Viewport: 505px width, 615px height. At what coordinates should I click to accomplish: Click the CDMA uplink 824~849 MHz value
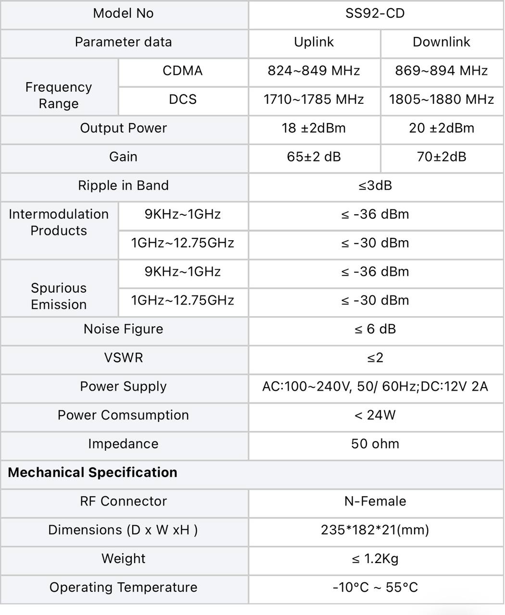(314, 71)
